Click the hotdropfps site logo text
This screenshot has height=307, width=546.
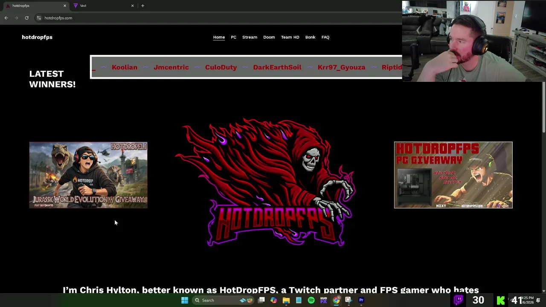coord(37,37)
